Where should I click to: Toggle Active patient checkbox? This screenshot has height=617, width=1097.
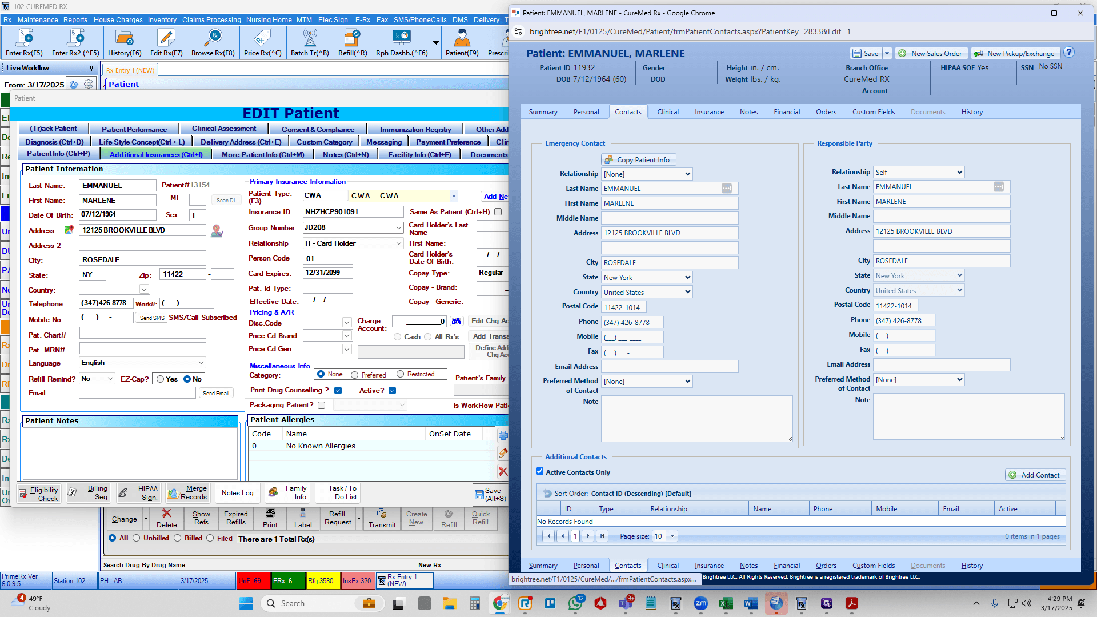pyautogui.click(x=392, y=391)
